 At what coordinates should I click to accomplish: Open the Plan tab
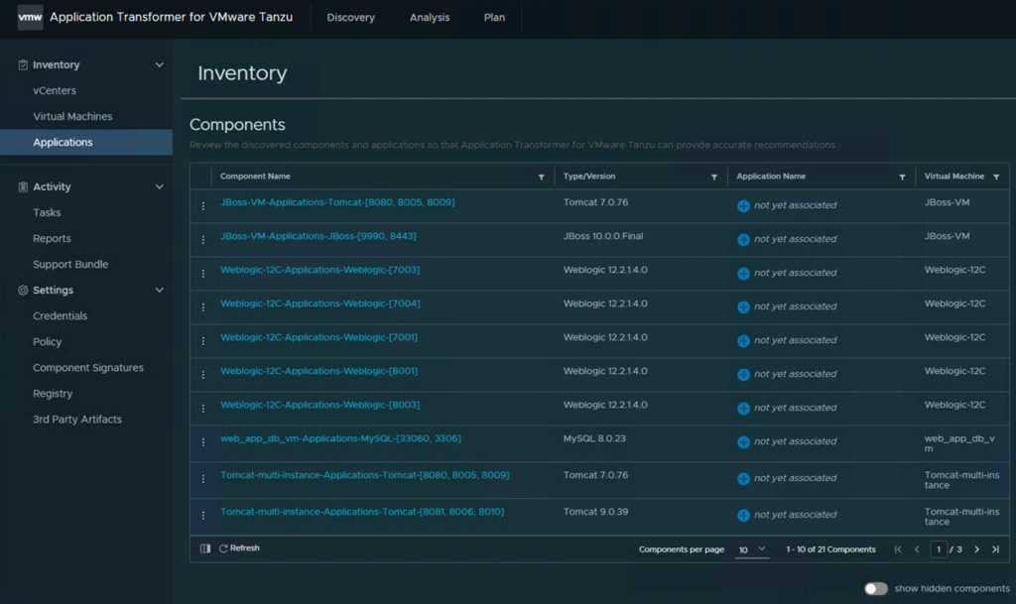pos(494,18)
